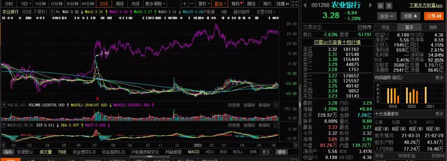The image size is (447, 161).
Task: Switch to 5分钟 chart period
Action: click(x=41, y=4)
